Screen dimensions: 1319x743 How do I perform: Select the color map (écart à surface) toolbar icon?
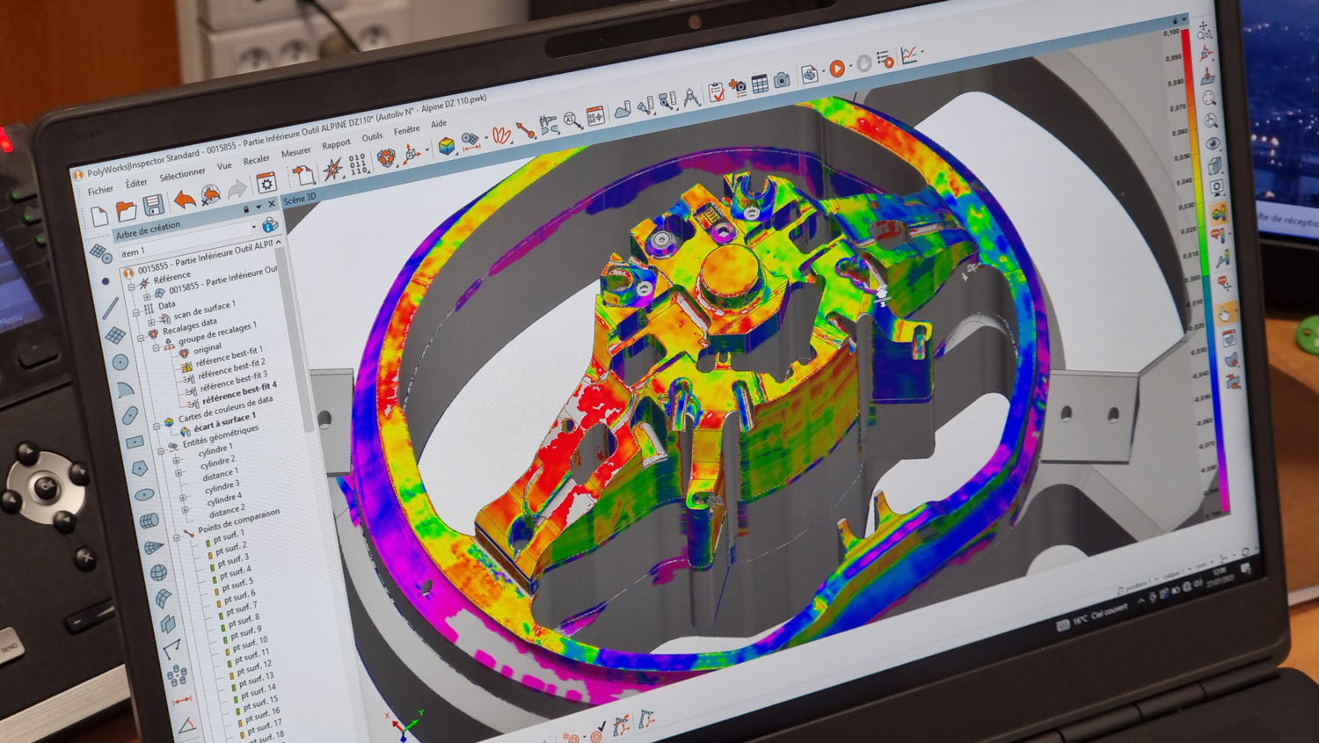click(x=447, y=146)
